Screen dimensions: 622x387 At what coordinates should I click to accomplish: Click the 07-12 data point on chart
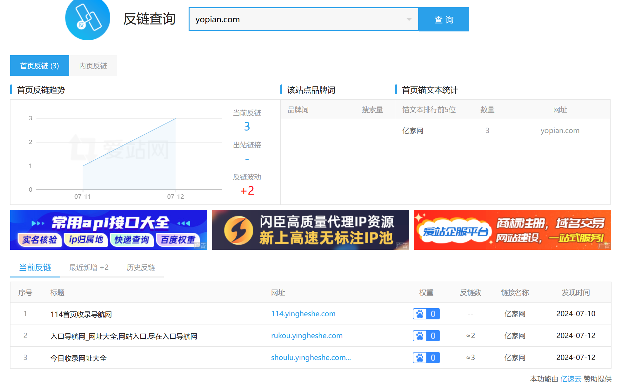click(176, 118)
